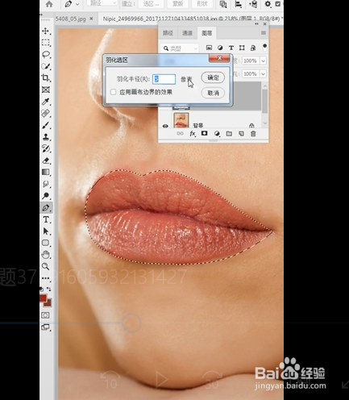
Task: Click the link layers chain icon
Action: pos(180,134)
